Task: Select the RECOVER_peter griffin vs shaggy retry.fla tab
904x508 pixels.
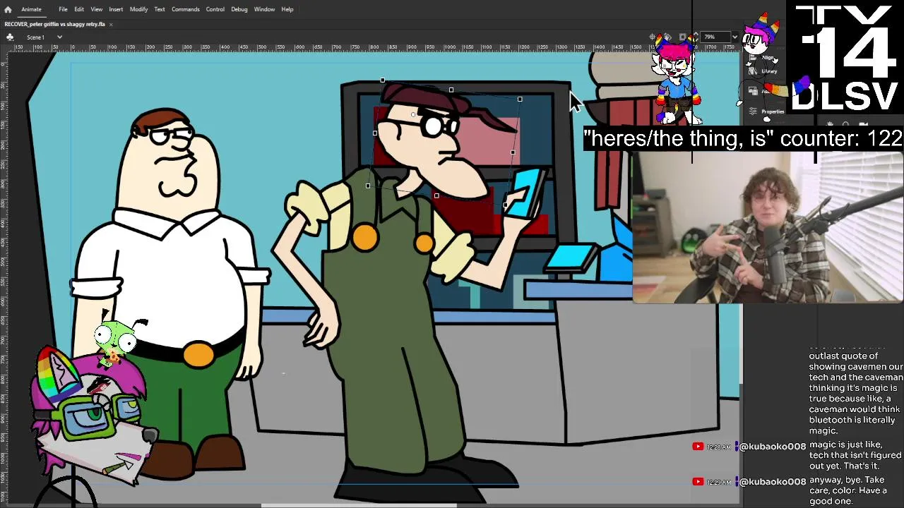Action: [x=54, y=24]
